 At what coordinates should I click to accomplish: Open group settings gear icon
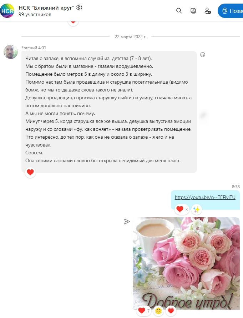pos(79,8)
